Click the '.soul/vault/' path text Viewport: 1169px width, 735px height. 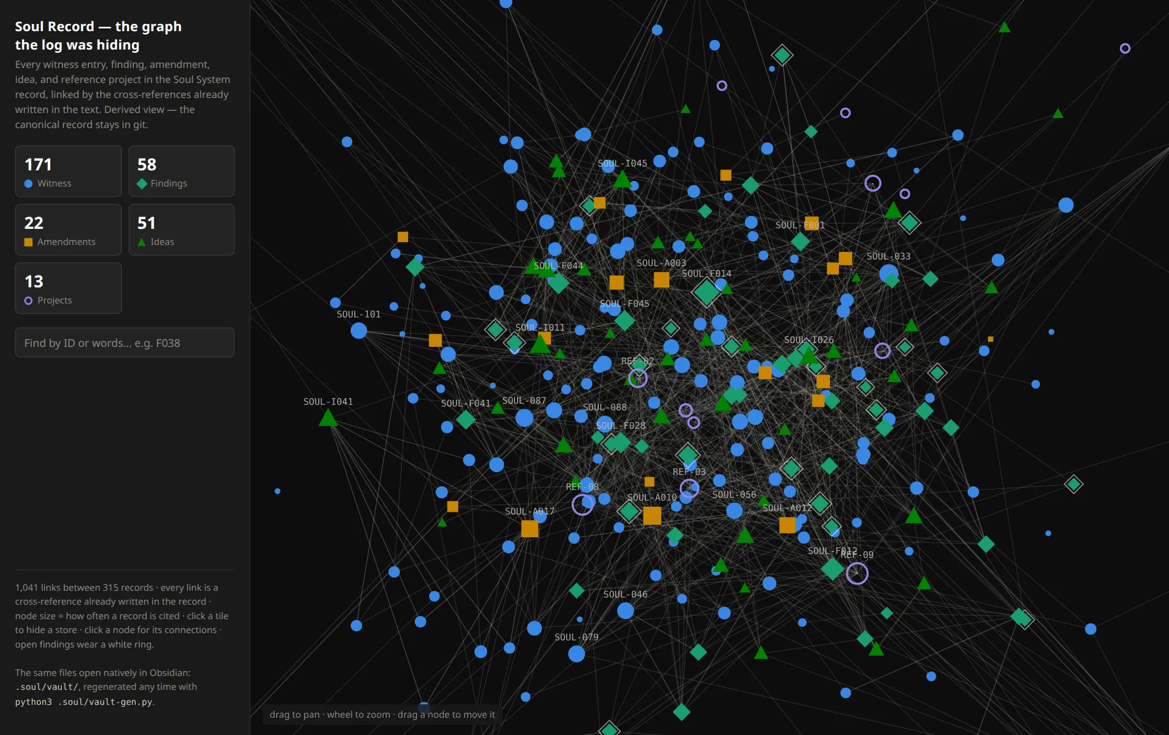[x=47, y=687]
